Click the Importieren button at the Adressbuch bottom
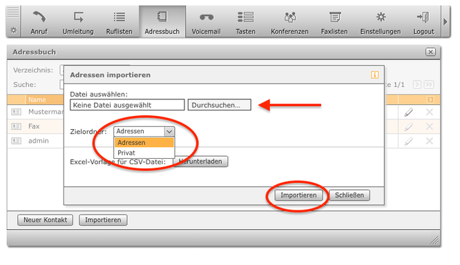The height and width of the screenshot is (265, 460). pos(103,220)
